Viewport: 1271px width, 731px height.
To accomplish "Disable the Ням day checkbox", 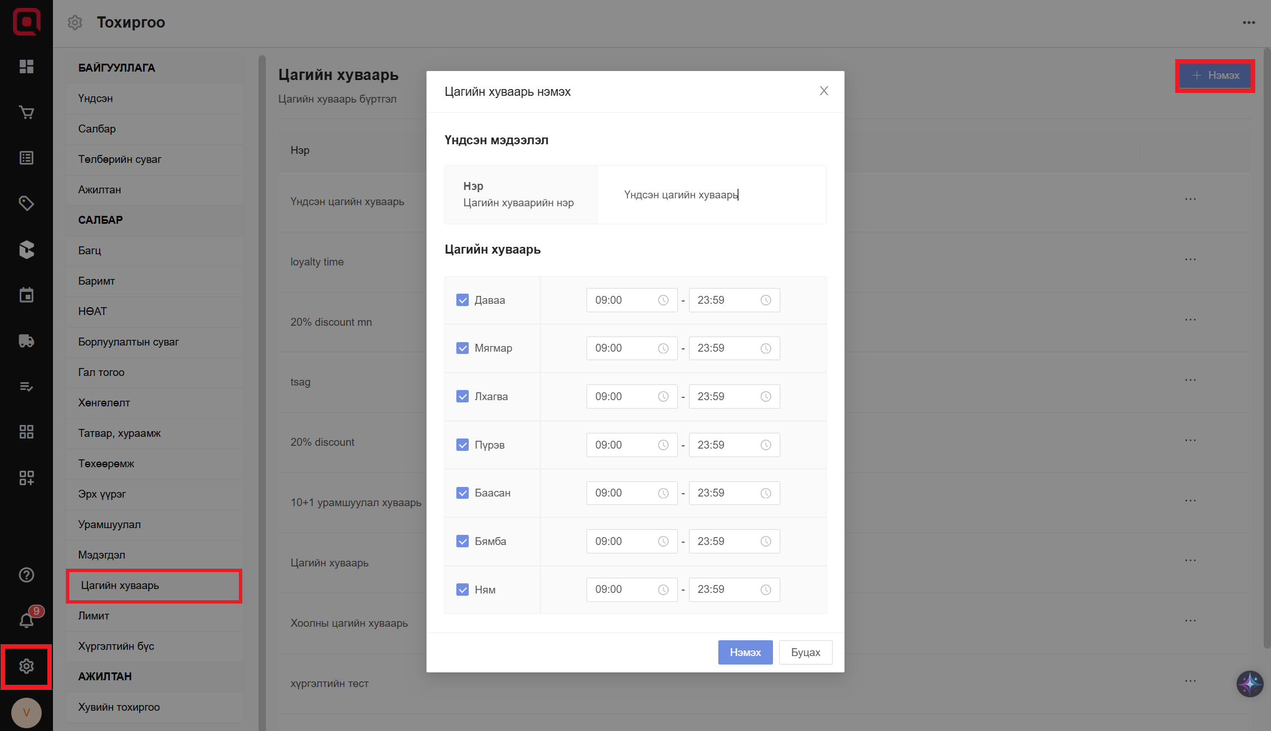I will (x=463, y=590).
